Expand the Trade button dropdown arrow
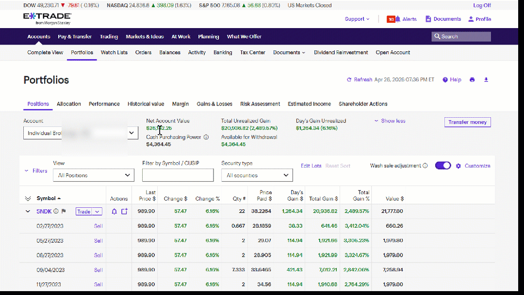 [x=98, y=212]
